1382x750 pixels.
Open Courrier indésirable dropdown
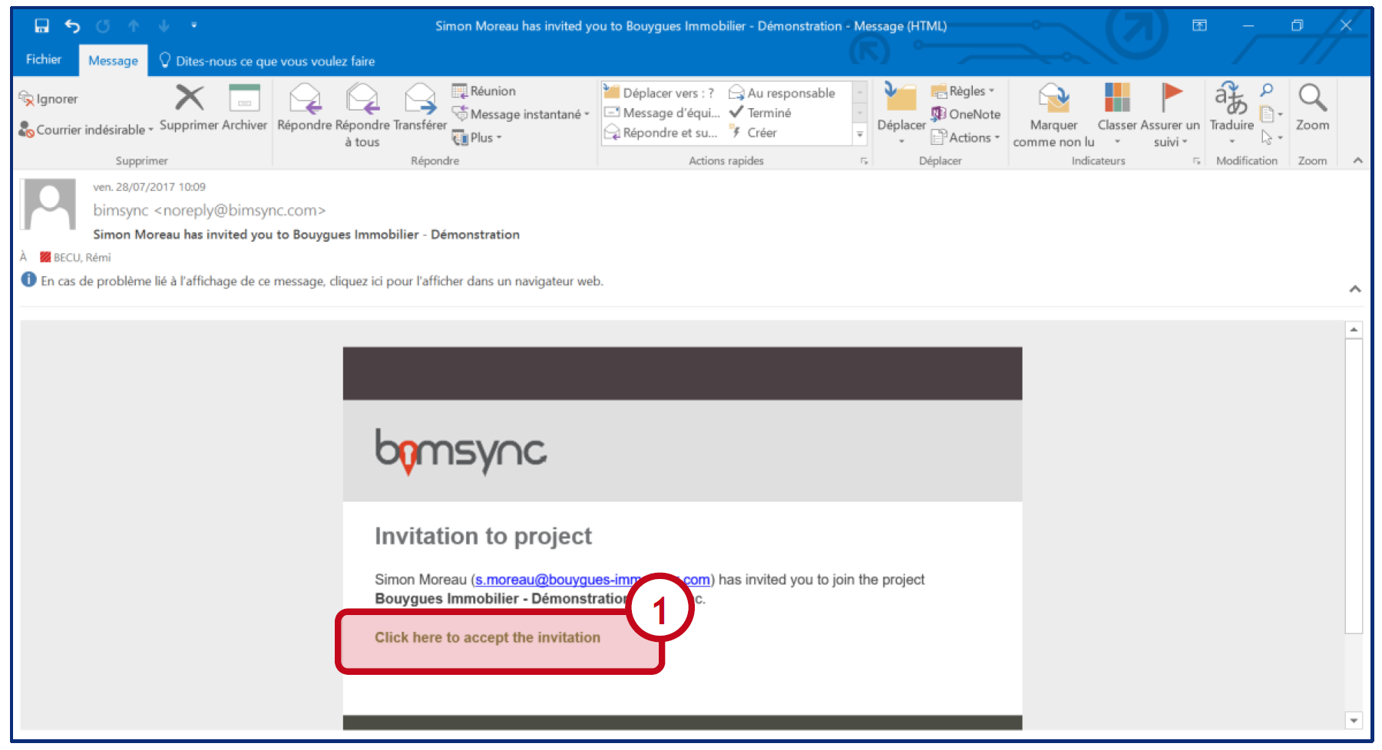tap(86, 130)
